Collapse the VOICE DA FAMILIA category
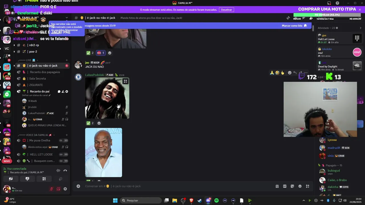This screenshot has width=365, height=205. pos(36,135)
